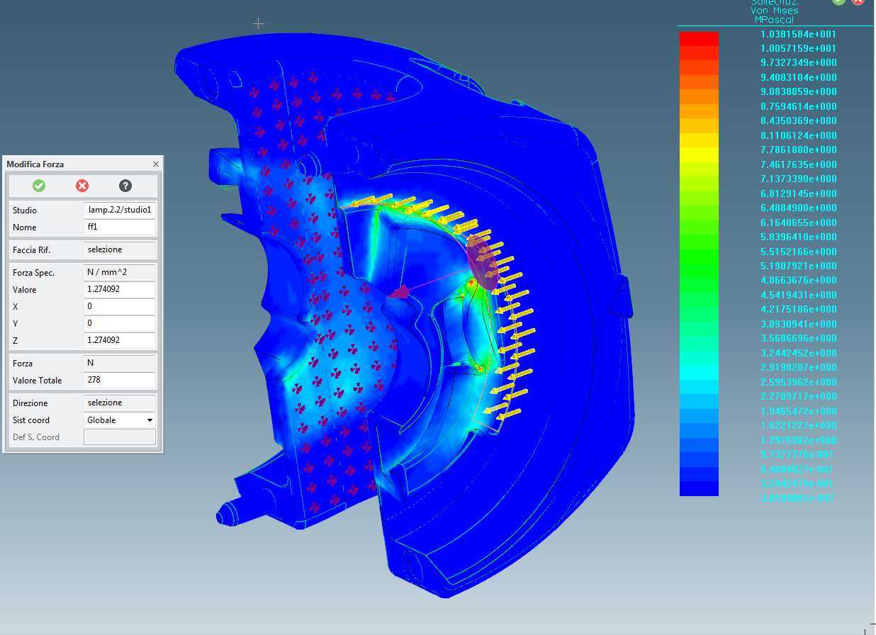This screenshot has height=635, width=876.
Task: Click the Forza unit field N
Action: (120, 363)
